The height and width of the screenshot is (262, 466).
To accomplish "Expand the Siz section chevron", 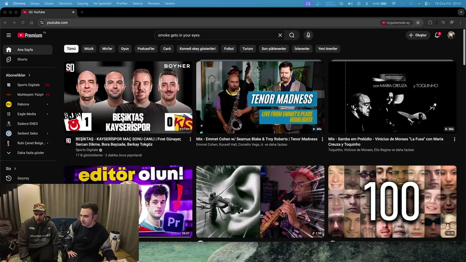I will point(15,169).
